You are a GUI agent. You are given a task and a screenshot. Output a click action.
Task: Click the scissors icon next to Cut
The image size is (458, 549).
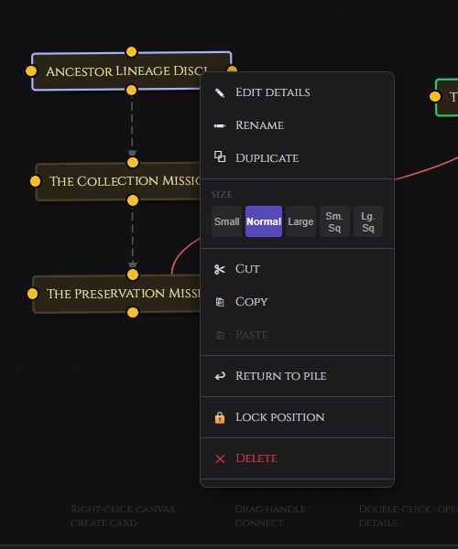click(x=220, y=269)
